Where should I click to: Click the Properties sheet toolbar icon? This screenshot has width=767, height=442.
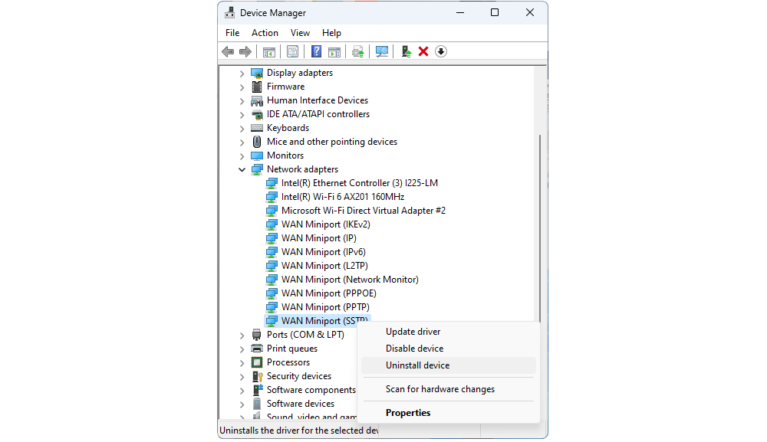292,51
